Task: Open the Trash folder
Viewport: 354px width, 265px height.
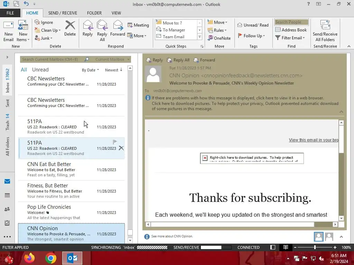Action: [x=8, y=122]
